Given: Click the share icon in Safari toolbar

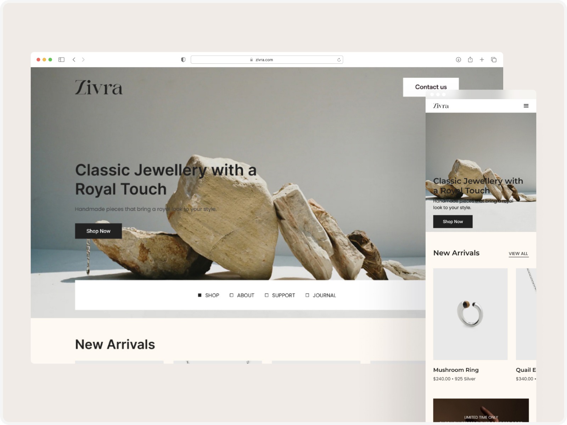Looking at the screenshot, I should [470, 59].
